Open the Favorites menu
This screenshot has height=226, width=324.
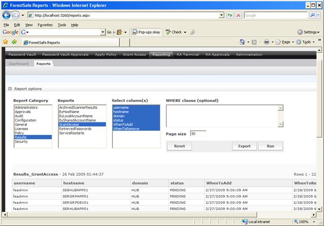click(45, 25)
